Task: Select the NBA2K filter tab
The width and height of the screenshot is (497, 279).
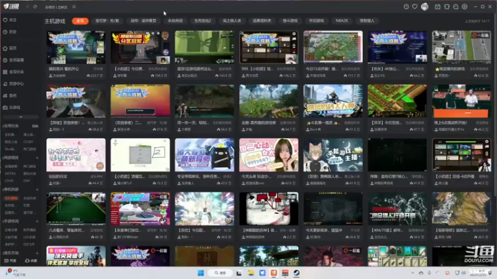Action: [342, 20]
